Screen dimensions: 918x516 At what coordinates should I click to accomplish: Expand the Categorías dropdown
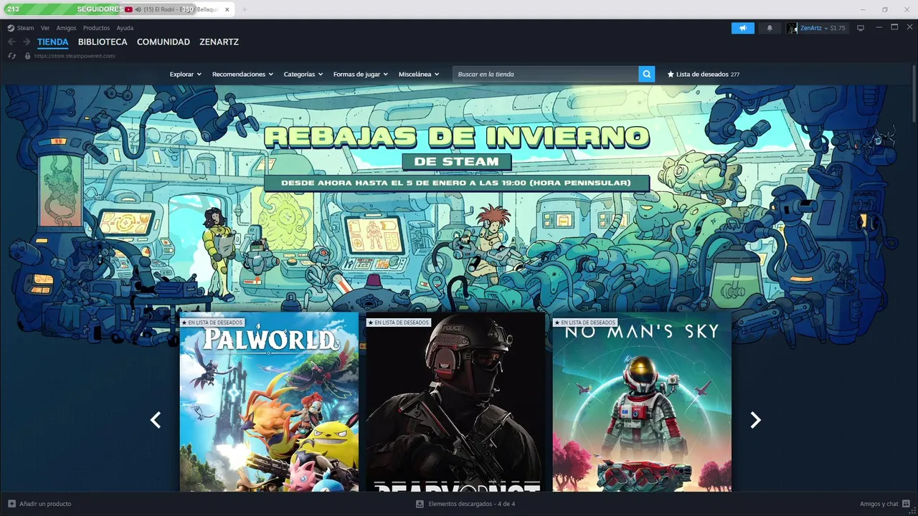click(303, 74)
